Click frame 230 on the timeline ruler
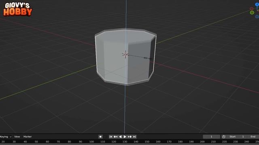Screen dimensions: 259x145 coord(236,141)
